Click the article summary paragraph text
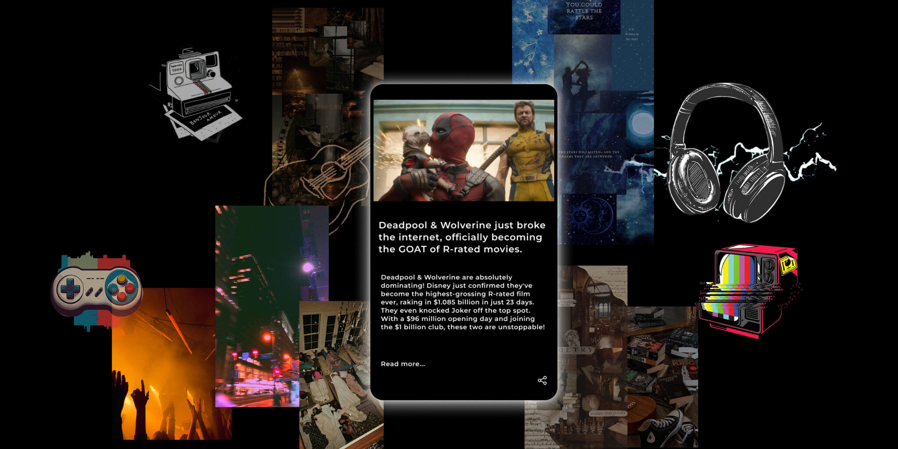The image size is (898, 449). point(463,302)
